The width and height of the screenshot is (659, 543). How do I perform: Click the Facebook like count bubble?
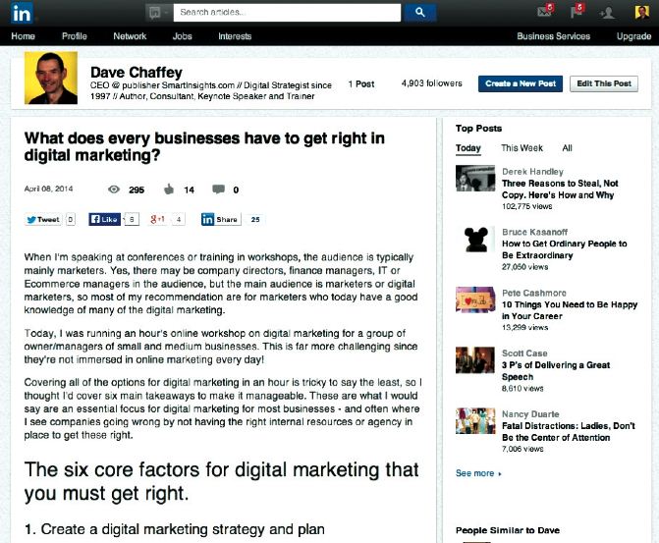pos(132,219)
